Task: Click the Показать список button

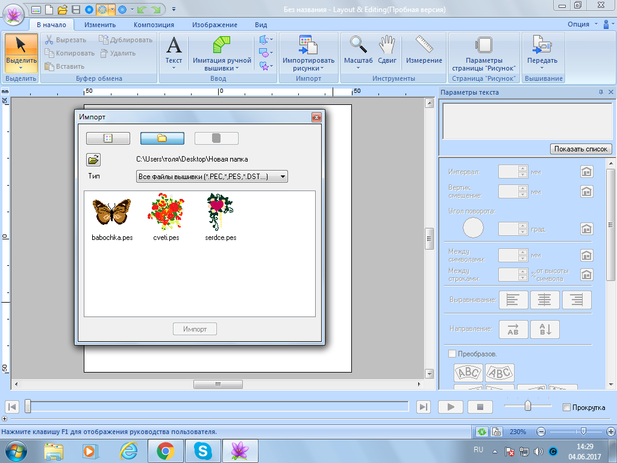Action: [x=581, y=149]
